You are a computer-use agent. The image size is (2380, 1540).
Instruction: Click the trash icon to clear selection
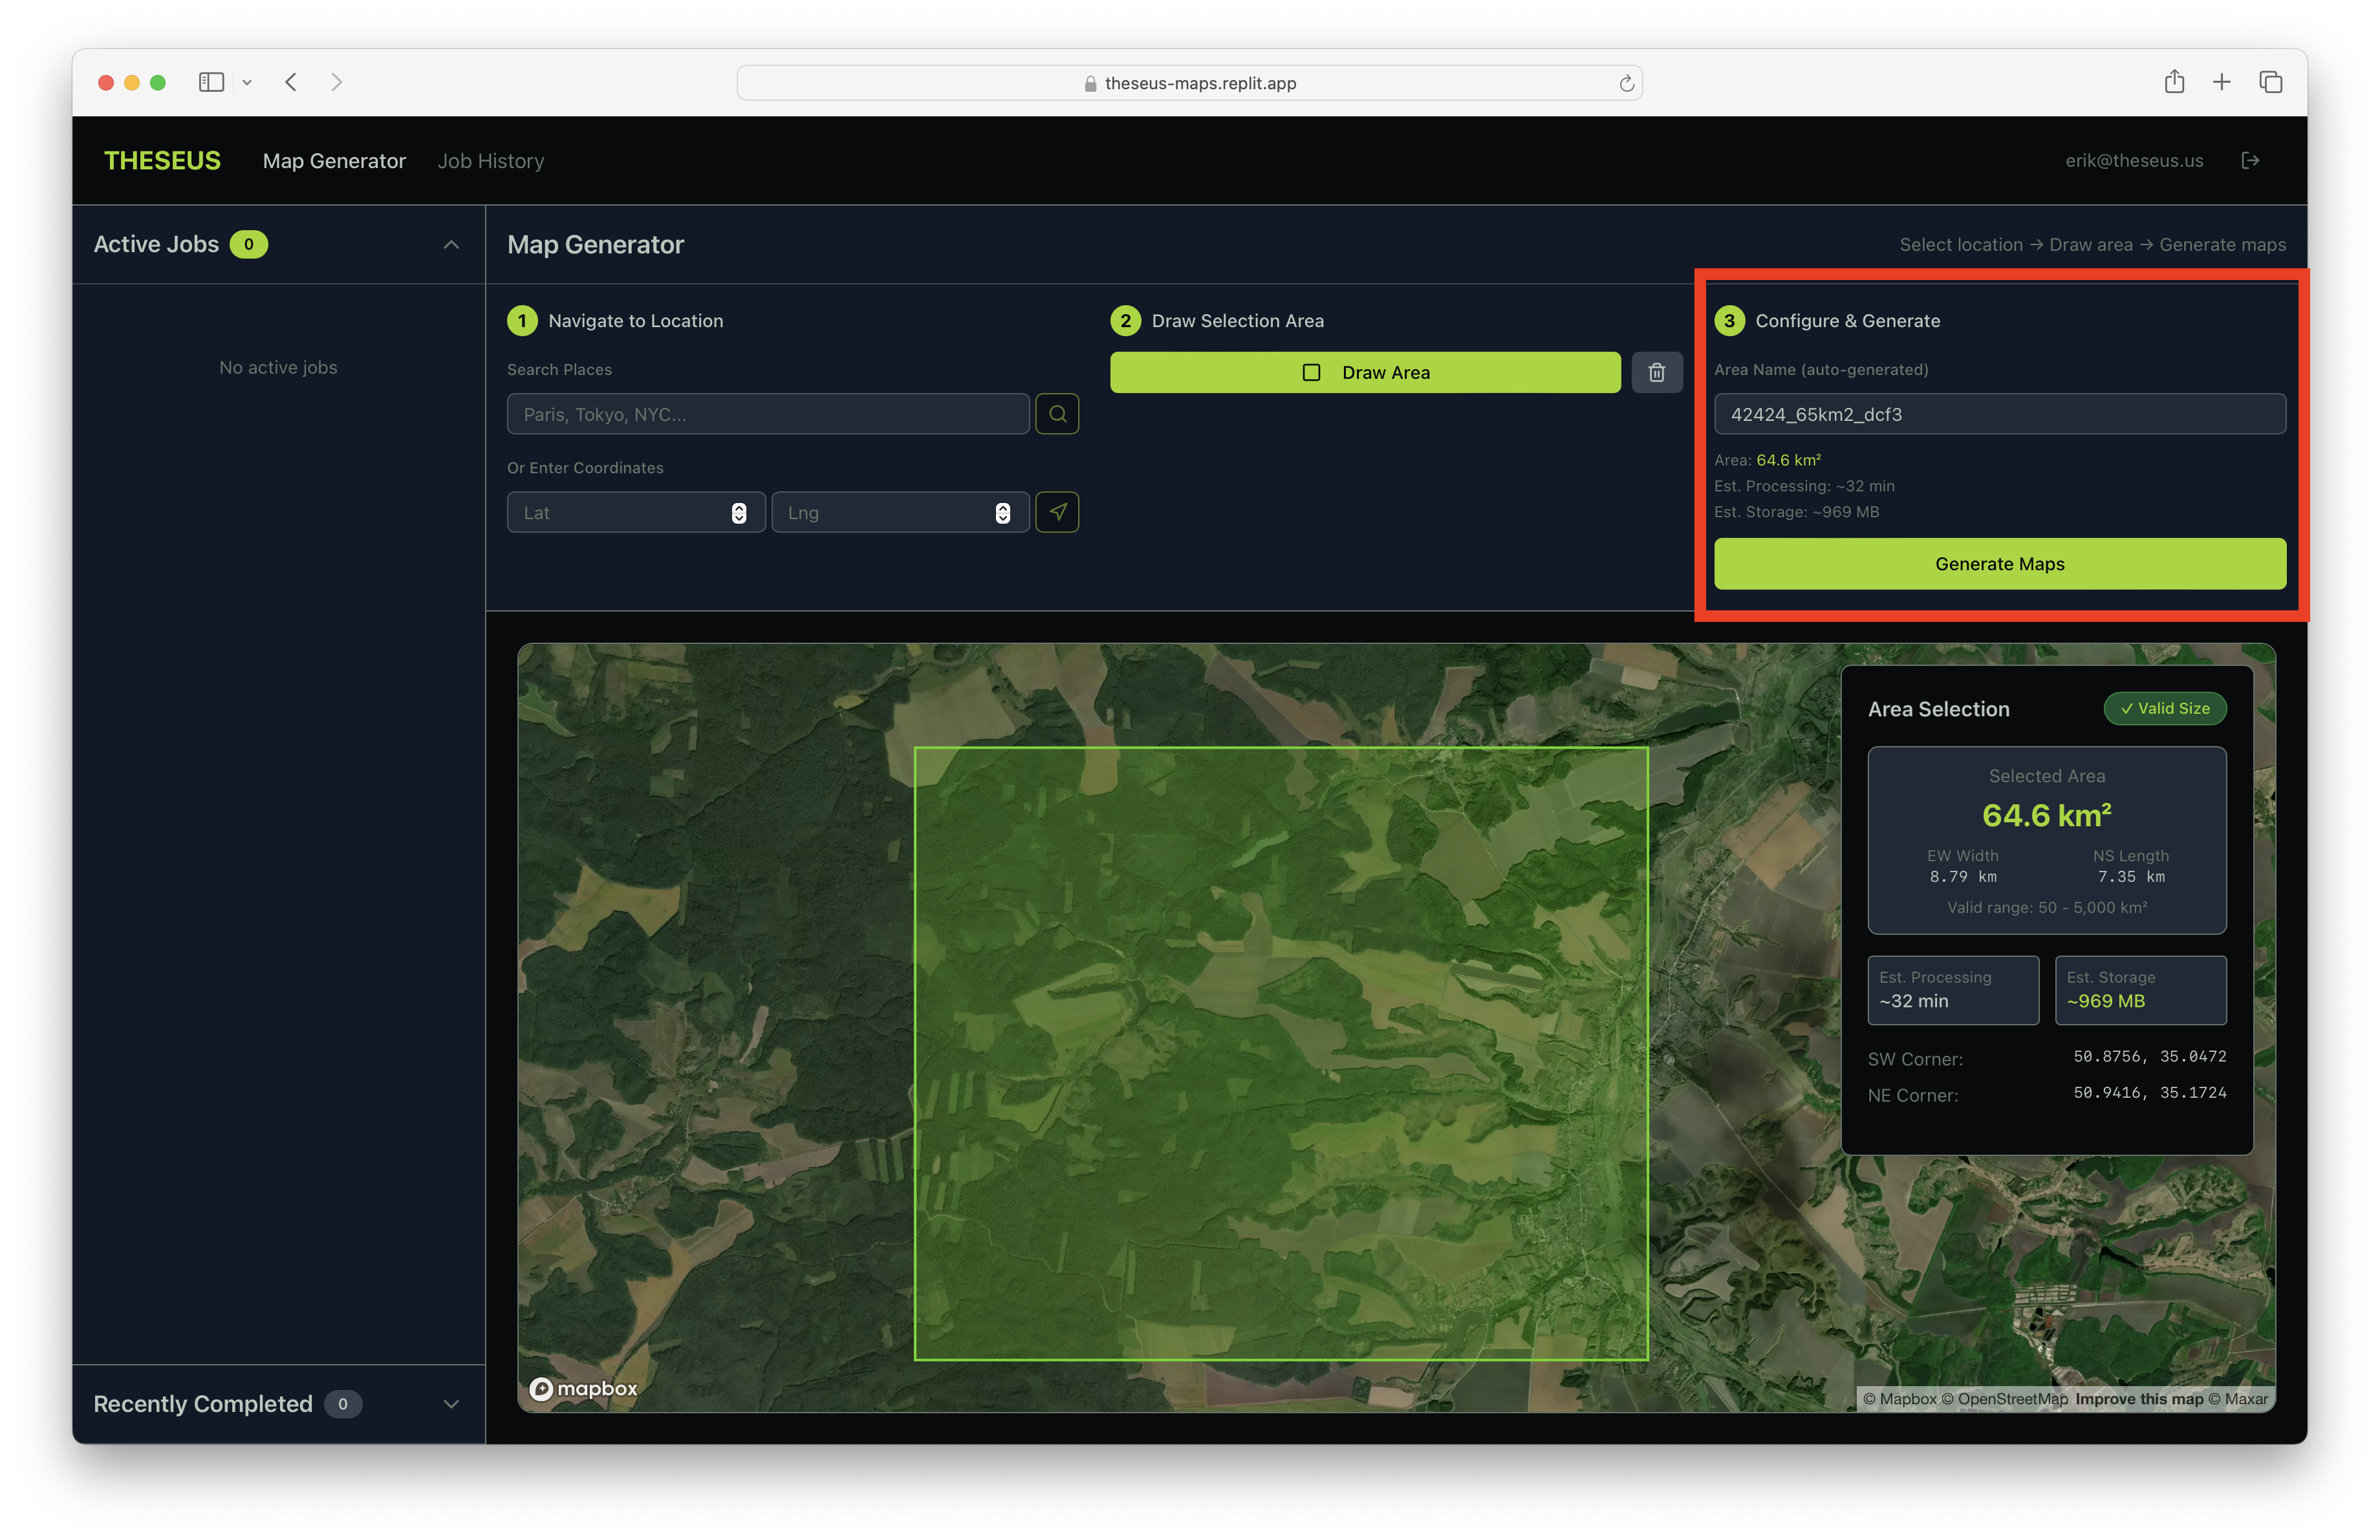(x=1656, y=372)
